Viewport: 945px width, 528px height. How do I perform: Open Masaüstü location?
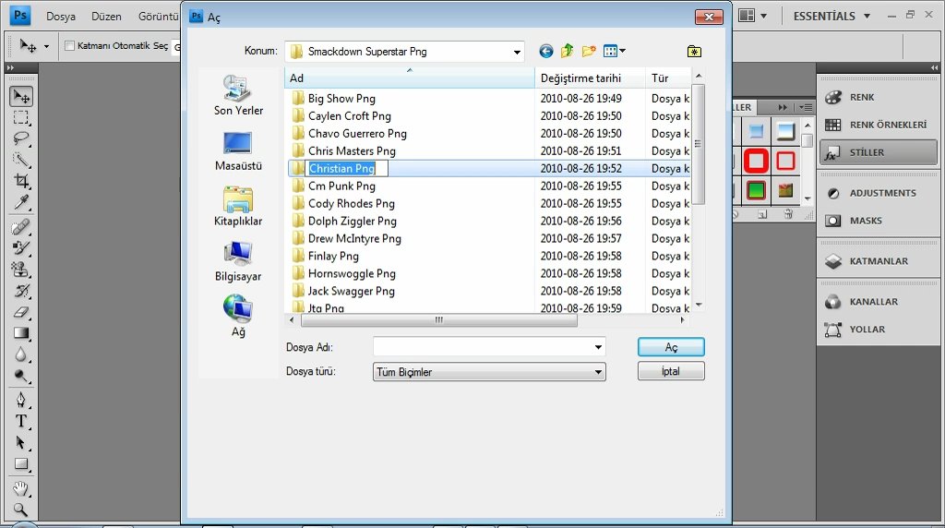[238, 150]
